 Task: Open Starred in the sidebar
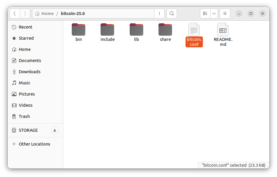pos(35,38)
